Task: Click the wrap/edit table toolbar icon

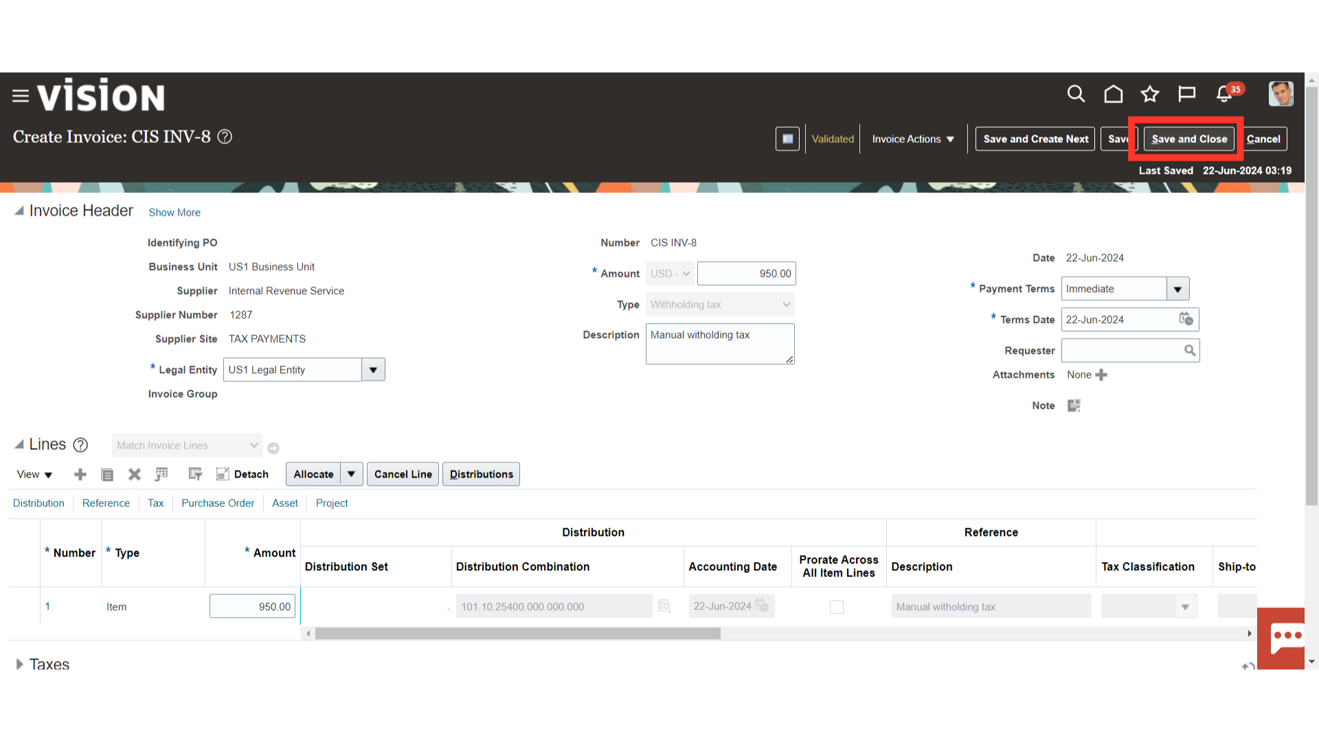Action: [x=195, y=474]
